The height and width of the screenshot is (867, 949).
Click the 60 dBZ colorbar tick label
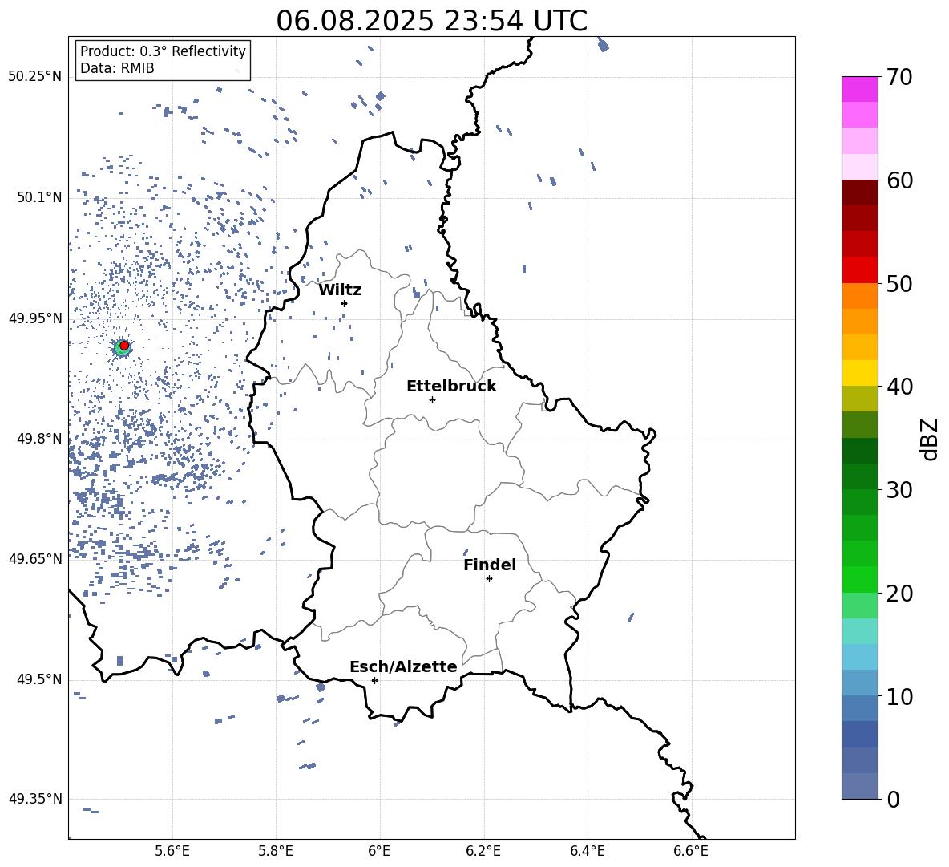[899, 180]
